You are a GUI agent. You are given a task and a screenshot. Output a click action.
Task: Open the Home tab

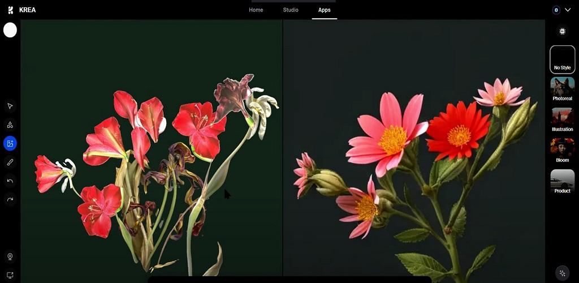click(256, 10)
